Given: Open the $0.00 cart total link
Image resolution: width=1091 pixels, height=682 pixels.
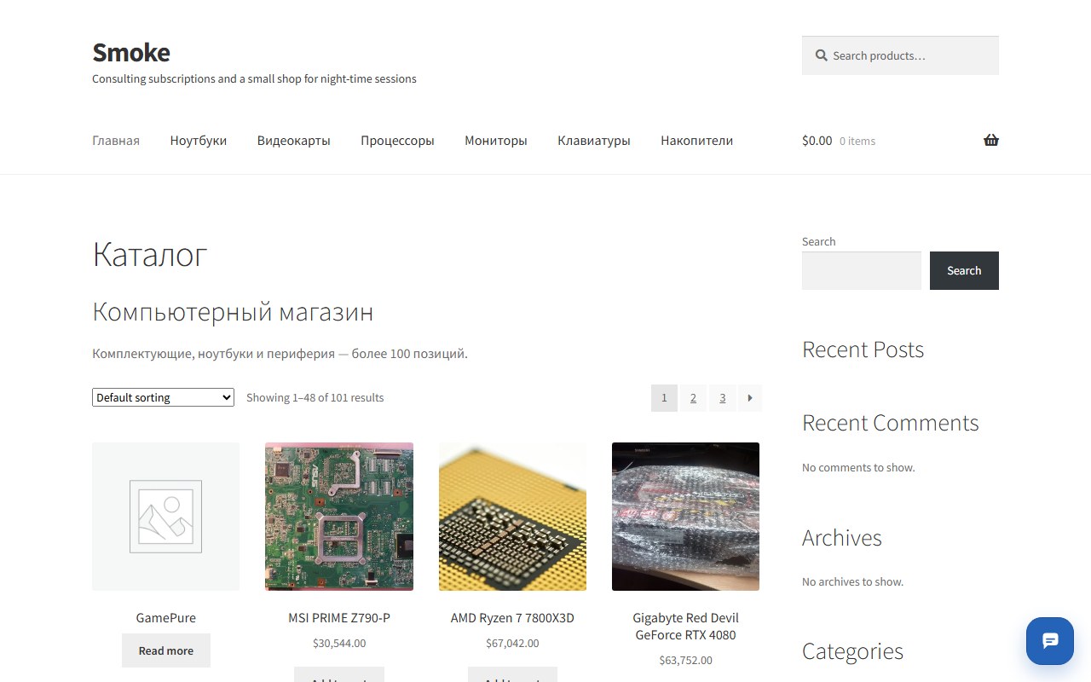Looking at the screenshot, I should (x=817, y=141).
